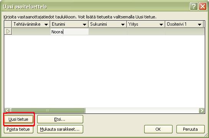The height and width of the screenshot is (138, 209).
Task: Select the Etunimi cell containing Noora
Action: 69,32
